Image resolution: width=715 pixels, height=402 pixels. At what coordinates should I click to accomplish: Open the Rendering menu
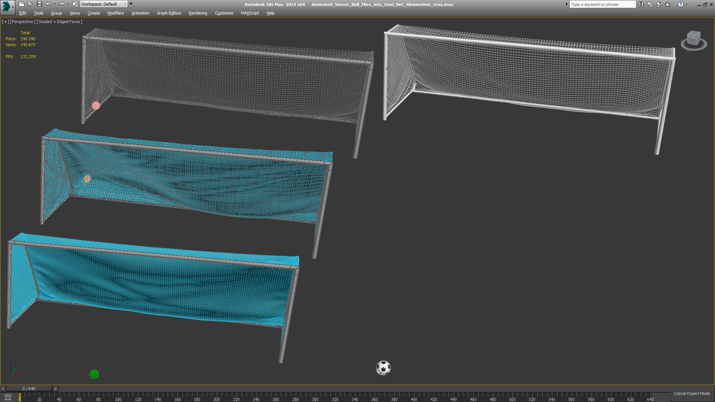tap(198, 13)
